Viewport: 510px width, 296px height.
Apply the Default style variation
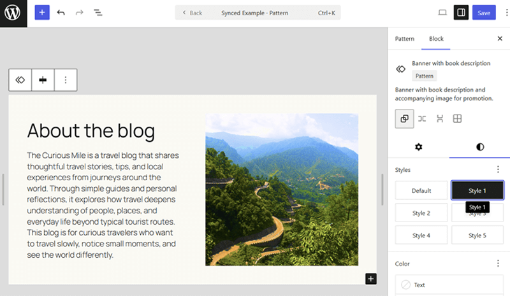click(421, 190)
